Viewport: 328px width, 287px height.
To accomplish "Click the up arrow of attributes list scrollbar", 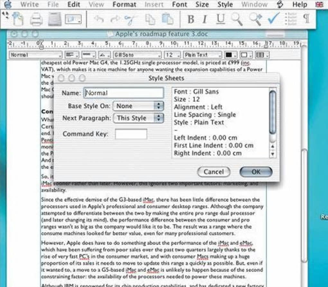I will click(273, 146).
